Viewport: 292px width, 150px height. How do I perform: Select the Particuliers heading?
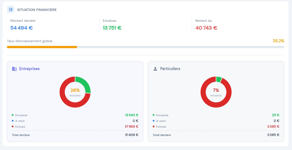170,69
